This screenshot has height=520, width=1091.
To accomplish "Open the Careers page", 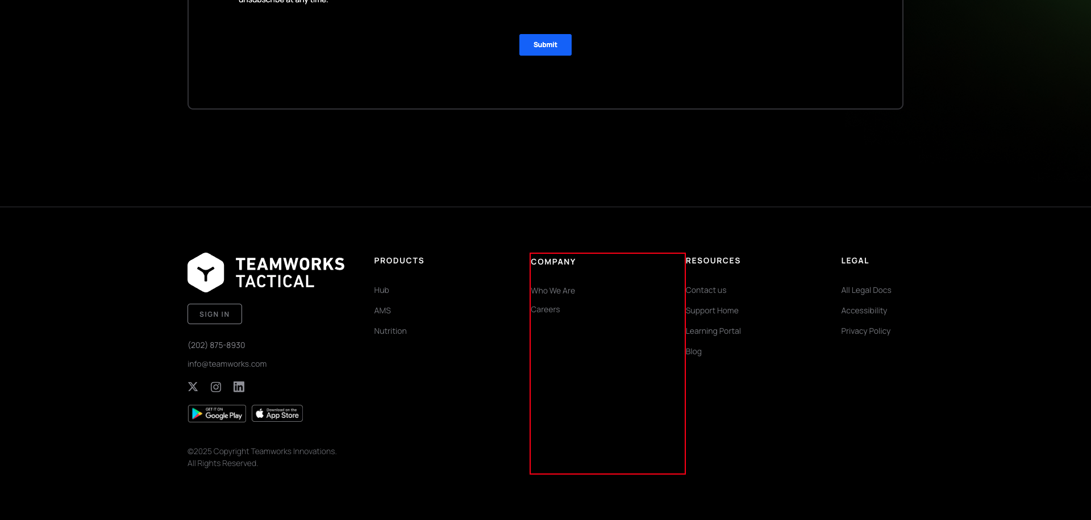I will click(x=545, y=309).
